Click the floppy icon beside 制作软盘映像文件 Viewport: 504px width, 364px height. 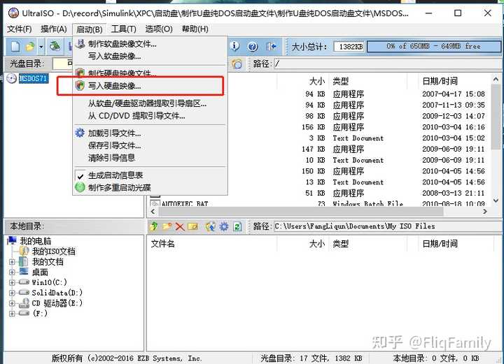tap(80, 44)
